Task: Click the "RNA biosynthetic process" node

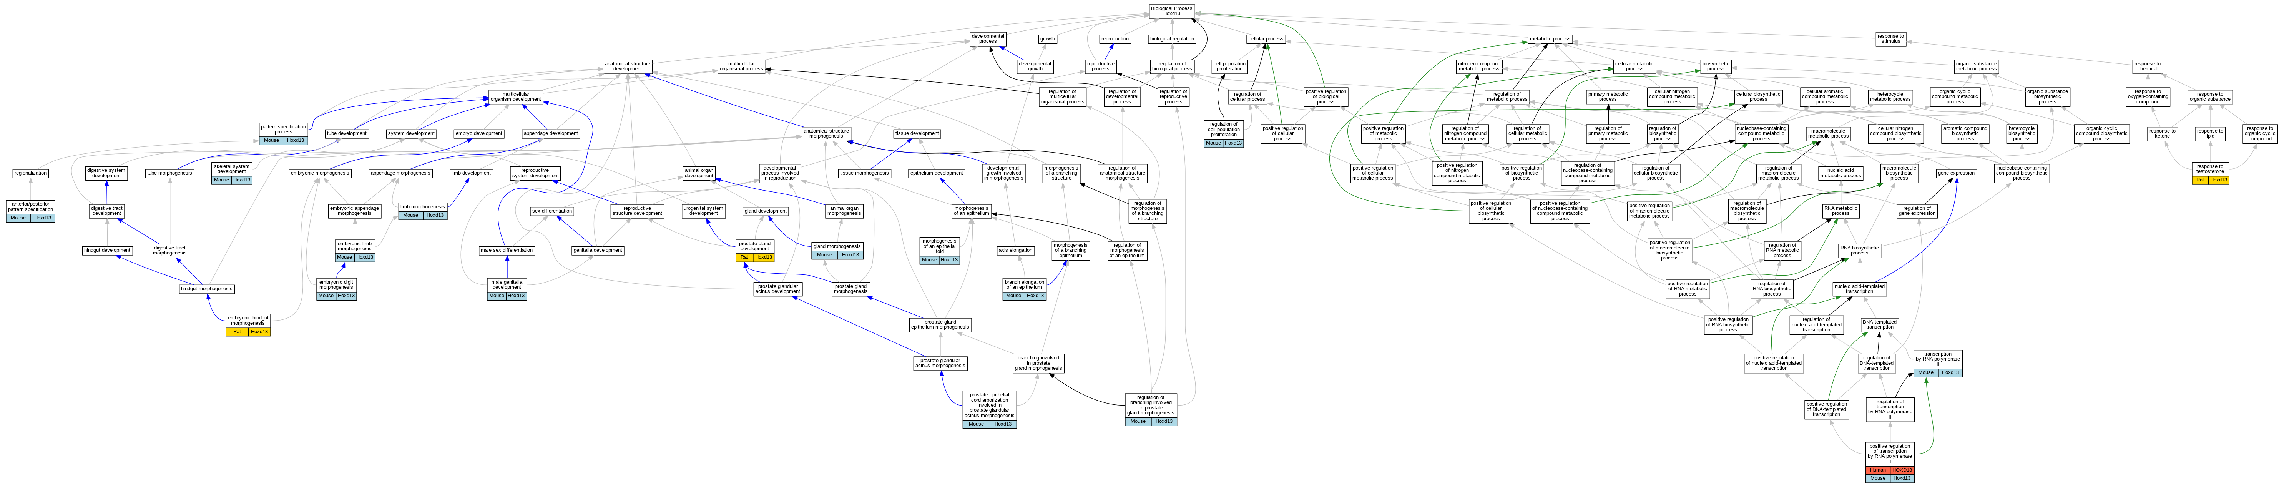Action: click(x=1859, y=251)
